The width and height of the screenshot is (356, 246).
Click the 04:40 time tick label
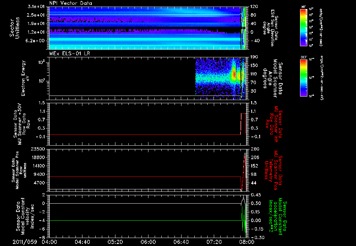click(x=82, y=241)
